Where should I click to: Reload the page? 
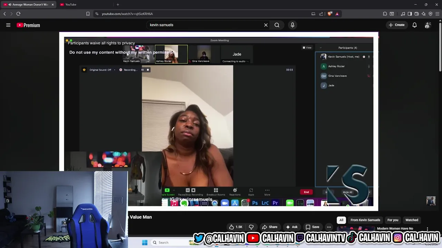tap(18, 14)
